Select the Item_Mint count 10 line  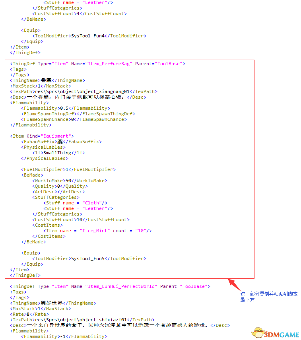(x=97, y=231)
